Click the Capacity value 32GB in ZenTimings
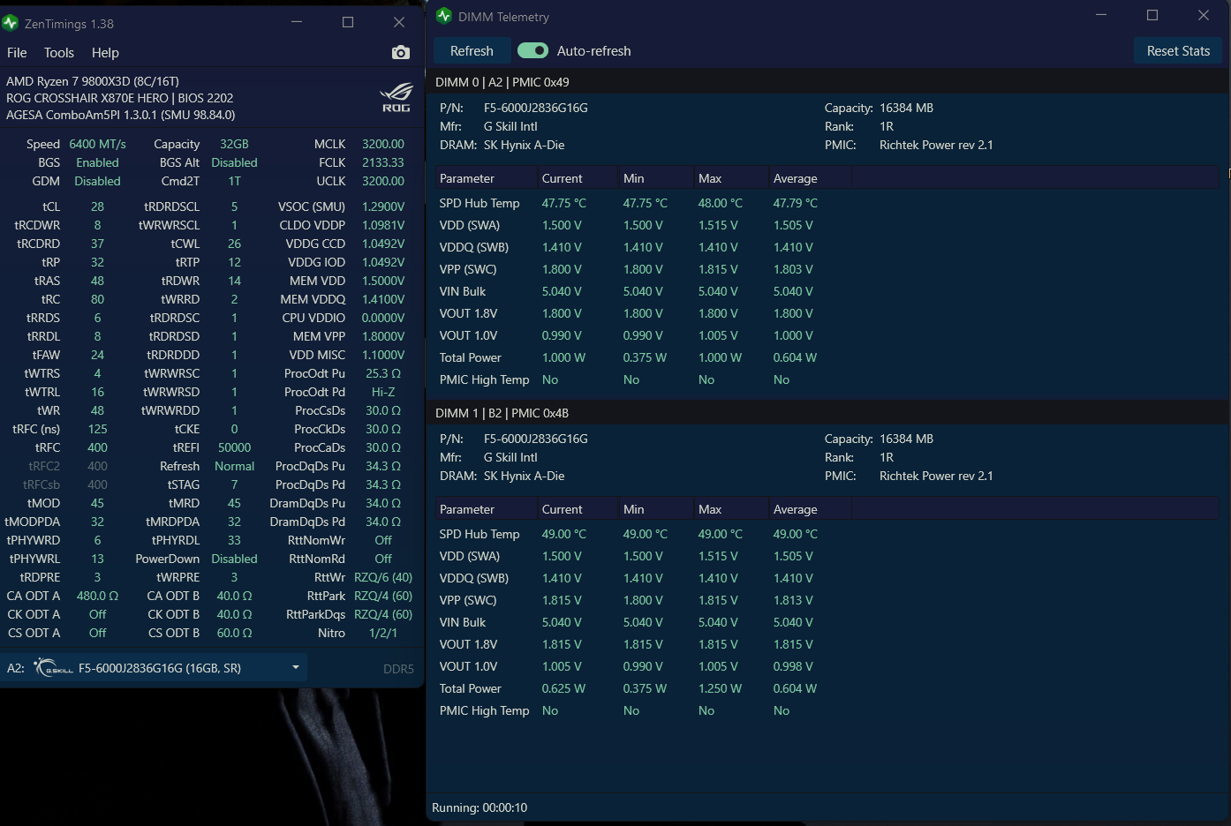Viewport: 1231px width, 826px height. point(234,144)
